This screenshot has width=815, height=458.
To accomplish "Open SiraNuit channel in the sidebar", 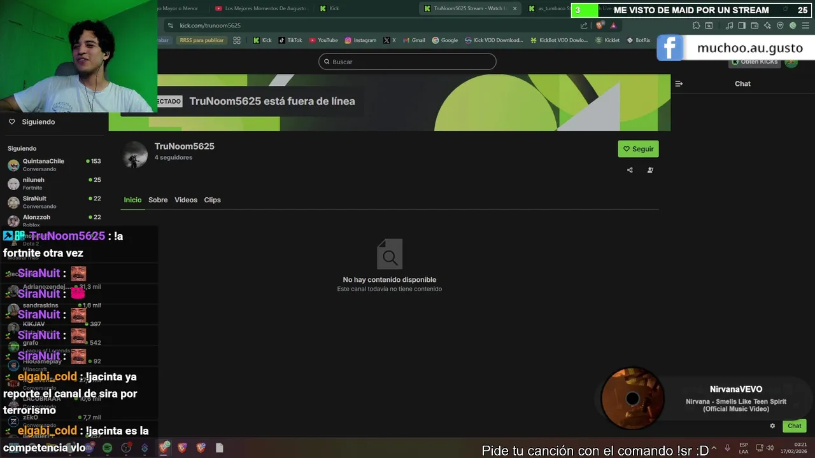I will pyautogui.click(x=54, y=202).
